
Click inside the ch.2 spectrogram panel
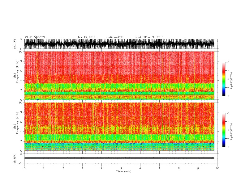point(119,127)
